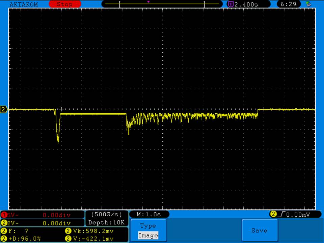Click the pink trigger marker in memory bar
324x243 pixels.
point(148,2)
